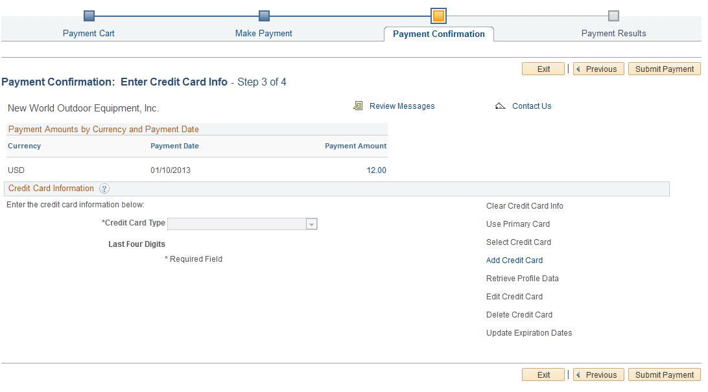708x392 pixels.
Task: Click the Contact Us phone icon
Action: coord(499,106)
